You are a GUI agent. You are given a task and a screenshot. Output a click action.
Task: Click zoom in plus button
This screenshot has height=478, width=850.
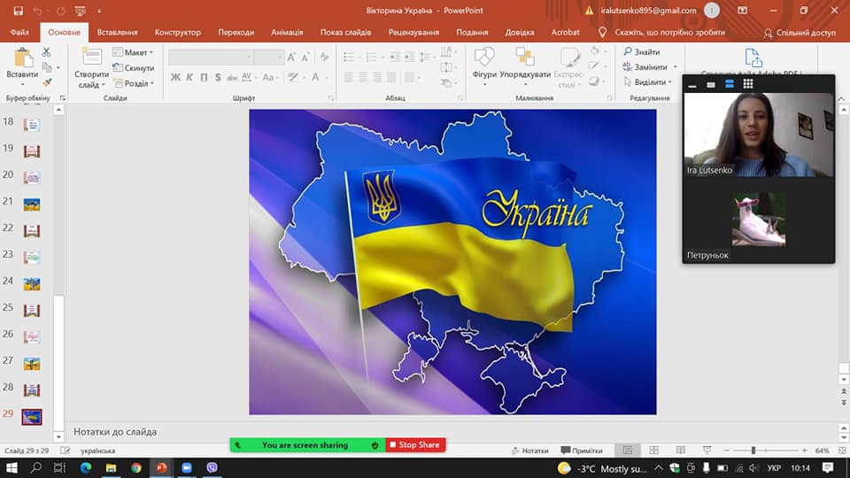pyautogui.click(x=805, y=451)
